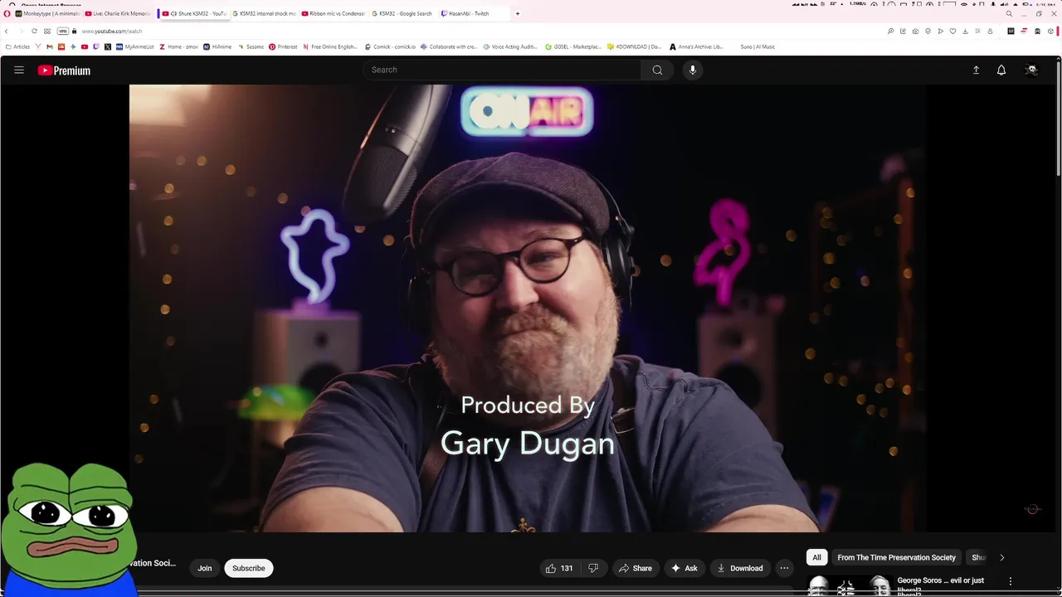Image resolution: width=1062 pixels, height=597 pixels.
Task: Open the Voice Acting Auditions bookmark
Action: pyautogui.click(x=510, y=47)
